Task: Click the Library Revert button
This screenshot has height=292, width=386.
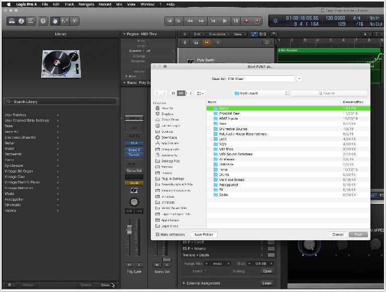Action: [28, 284]
